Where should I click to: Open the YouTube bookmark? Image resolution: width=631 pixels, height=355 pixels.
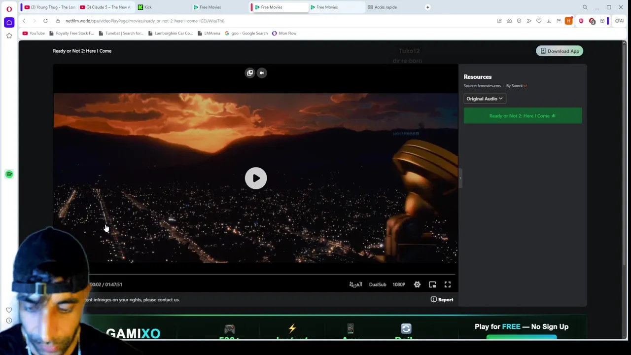34,34
